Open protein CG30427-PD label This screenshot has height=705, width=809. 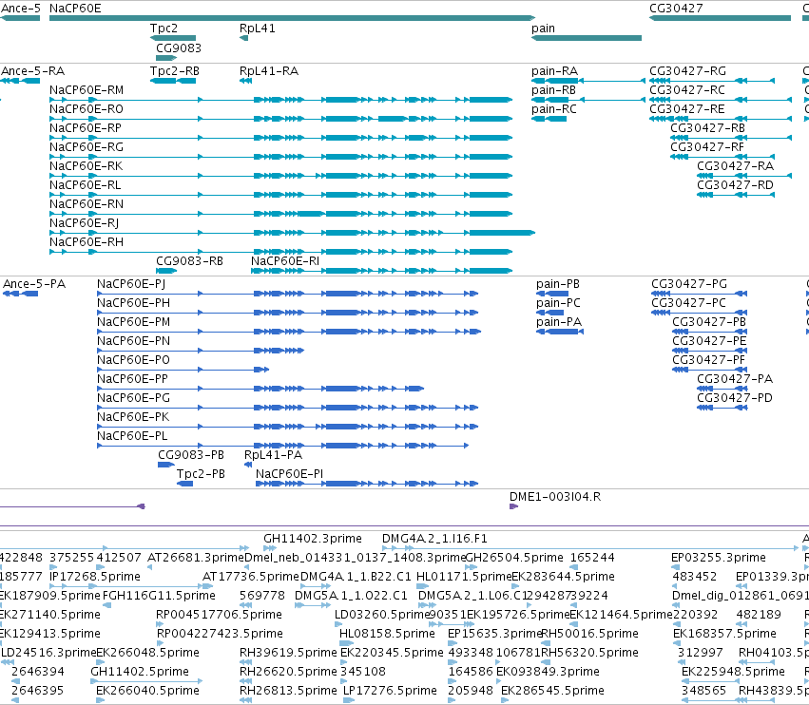(735, 398)
